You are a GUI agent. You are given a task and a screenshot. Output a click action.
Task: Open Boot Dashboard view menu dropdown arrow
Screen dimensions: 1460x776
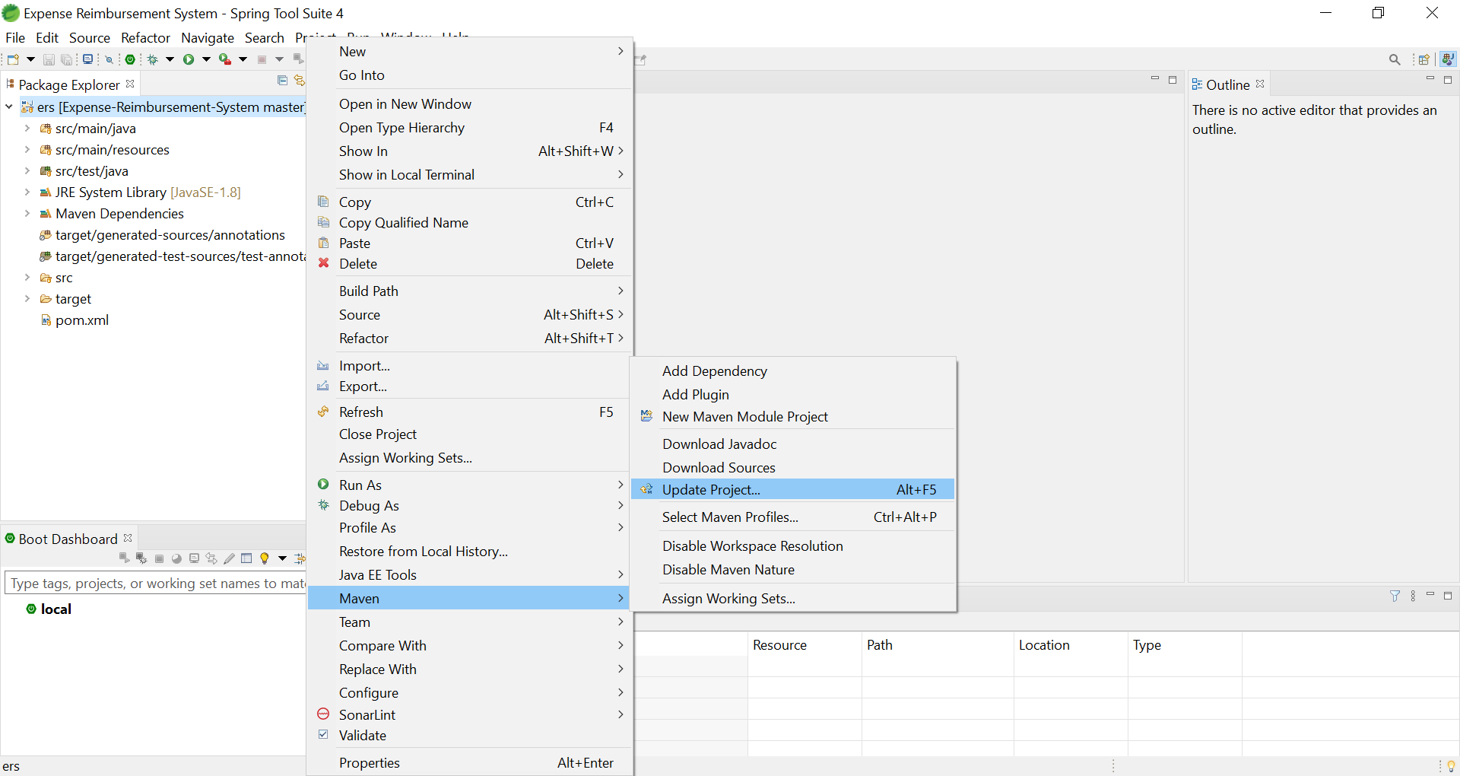pyautogui.click(x=282, y=558)
